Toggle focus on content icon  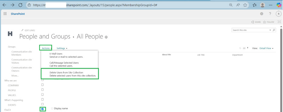click(279, 22)
